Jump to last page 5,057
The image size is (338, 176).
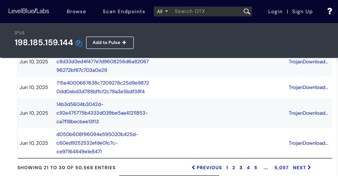pyautogui.click(x=281, y=168)
